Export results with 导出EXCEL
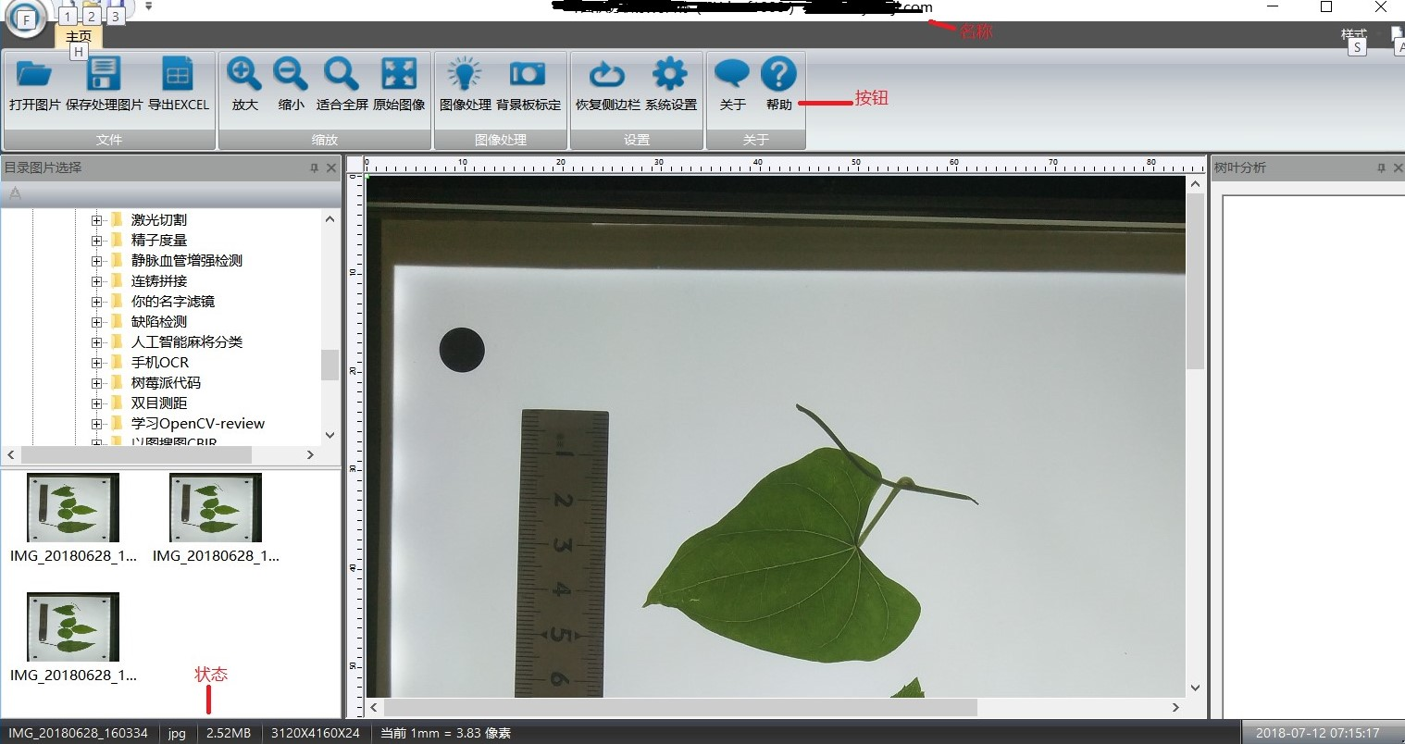This screenshot has height=744, width=1405. [179, 84]
